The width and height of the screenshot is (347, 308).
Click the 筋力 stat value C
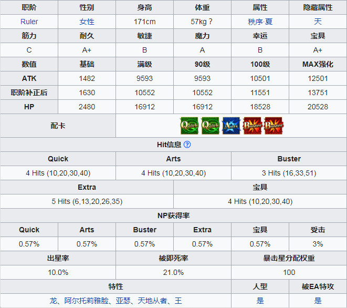[x=29, y=50]
